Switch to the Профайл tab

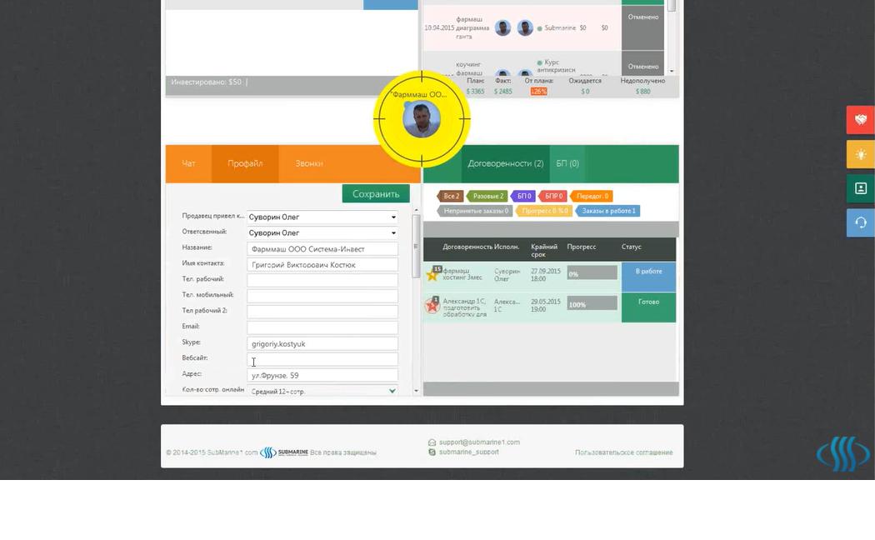click(245, 163)
